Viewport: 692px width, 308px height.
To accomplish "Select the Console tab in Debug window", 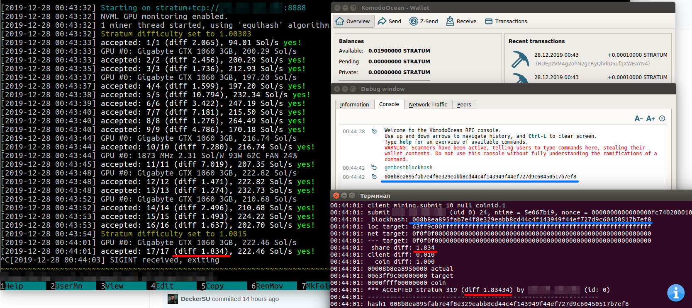I will (x=389, y=104).
